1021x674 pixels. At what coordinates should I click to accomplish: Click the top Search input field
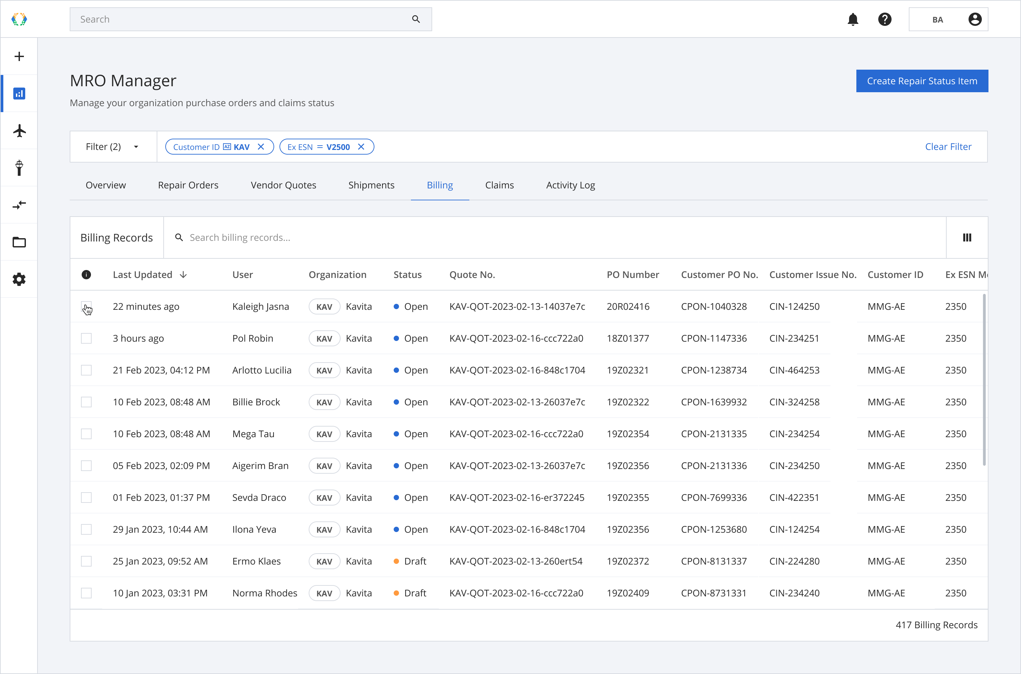click(x=251, y=19)
